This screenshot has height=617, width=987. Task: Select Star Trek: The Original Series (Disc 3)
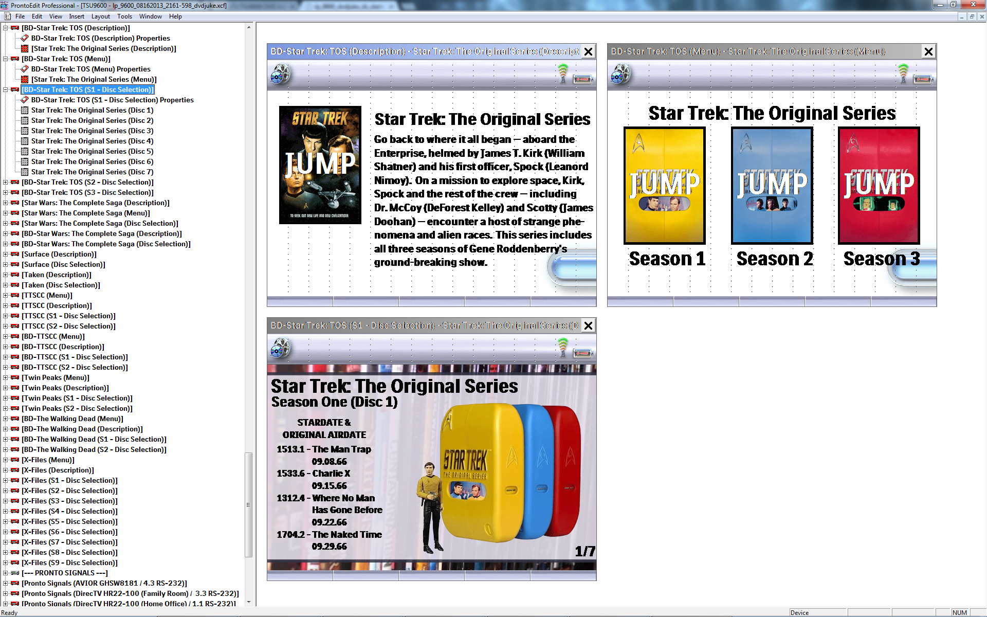point(92,131)
